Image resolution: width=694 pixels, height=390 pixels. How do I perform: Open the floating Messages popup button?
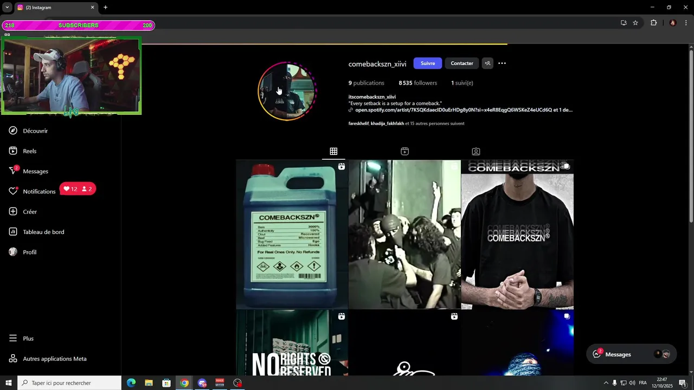[632, 354]
